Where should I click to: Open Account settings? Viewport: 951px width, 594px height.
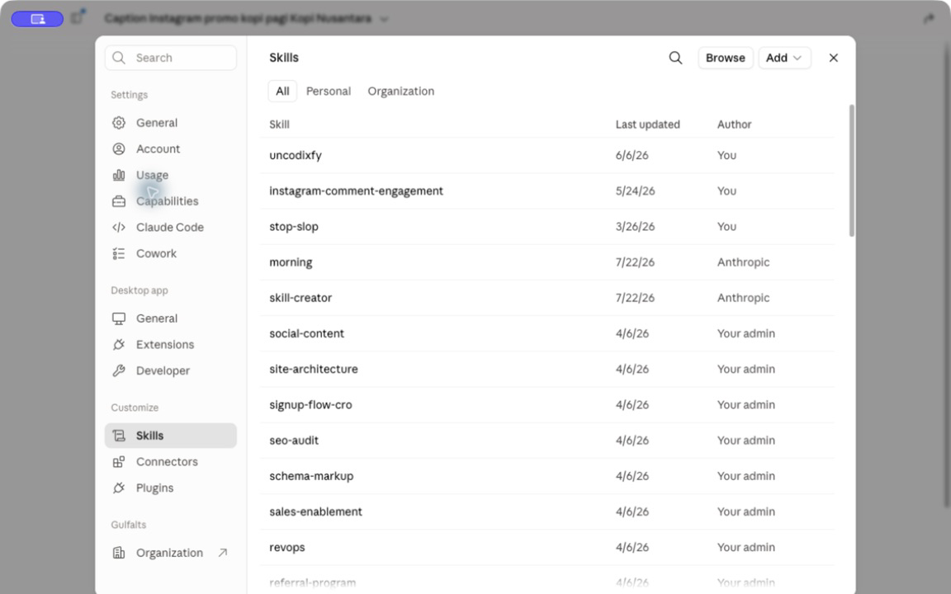[170, 148]
